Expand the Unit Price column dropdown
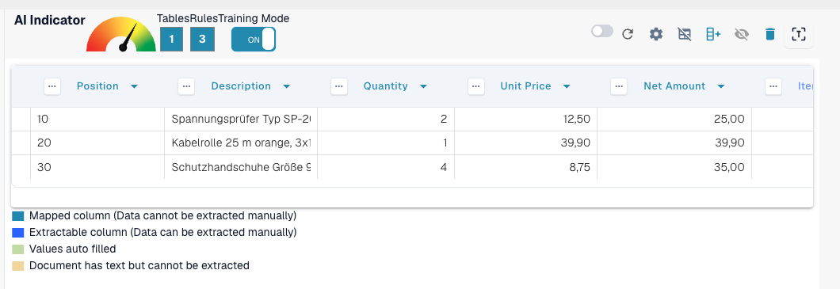840x289 pixels. coord(567,87)
